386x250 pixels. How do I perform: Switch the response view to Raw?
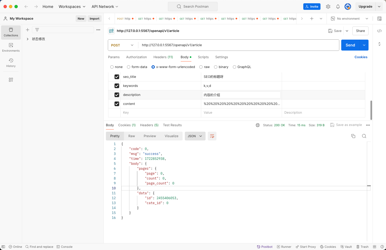[132, 136]
